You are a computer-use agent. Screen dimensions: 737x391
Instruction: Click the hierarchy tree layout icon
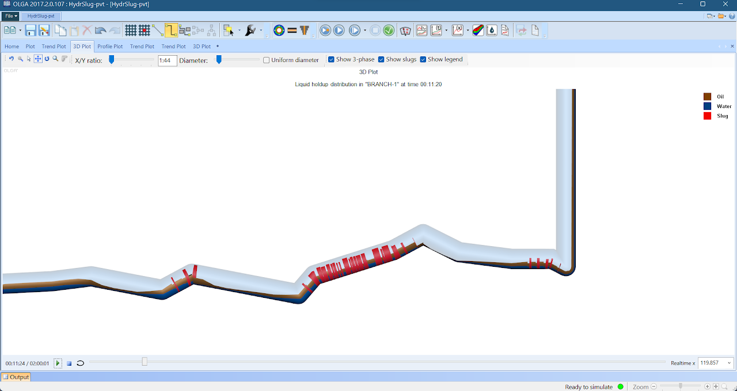click(212, 30)
